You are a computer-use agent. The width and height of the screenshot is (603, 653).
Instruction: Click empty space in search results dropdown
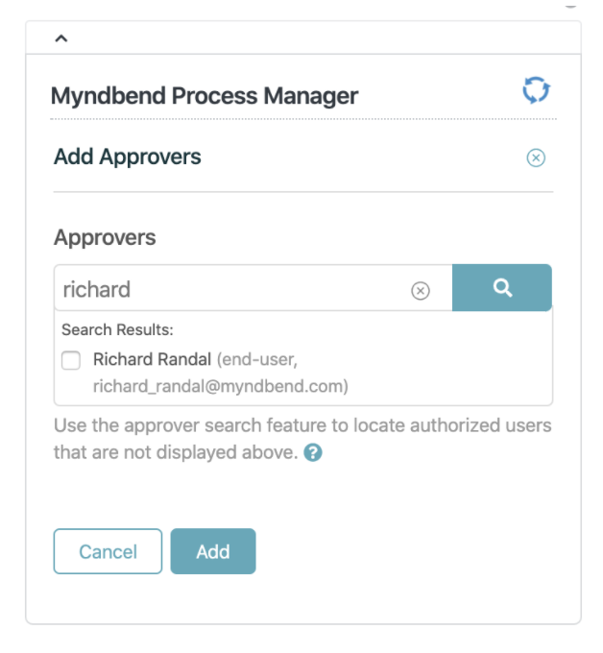click(449, 362)
